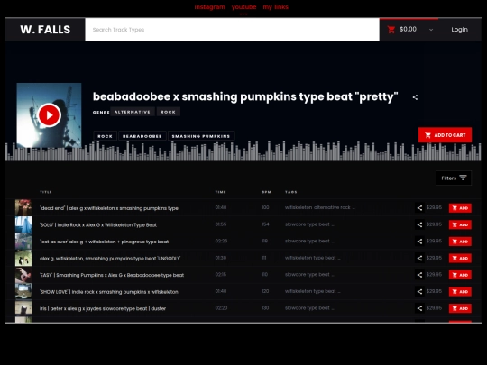The width and height of the screenshot is (487, 365).
Task: Add featured beat via ADD TO CART
Action: coord(445,135)
